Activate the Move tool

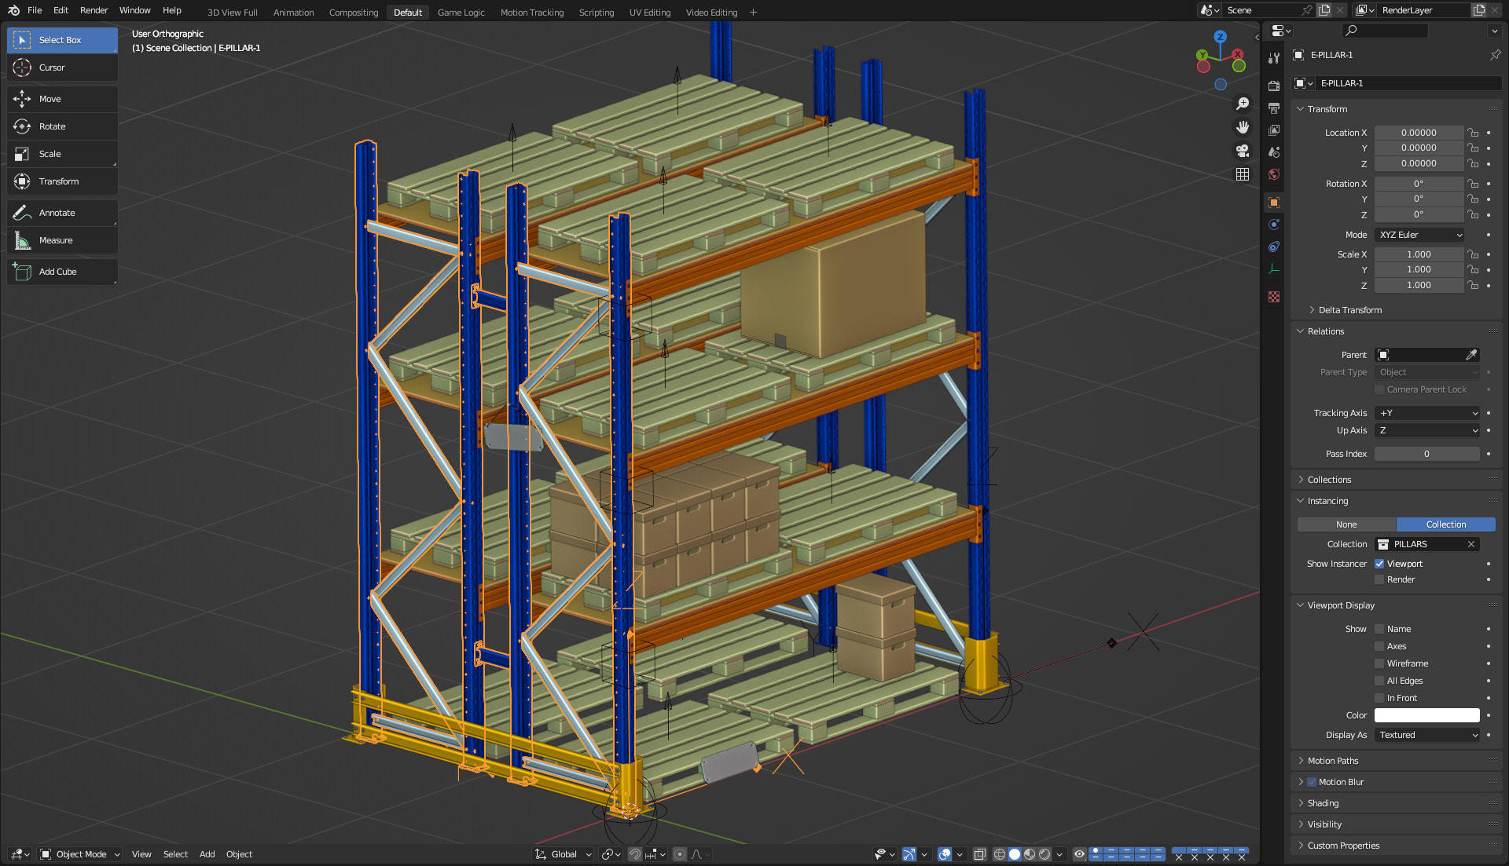pyautogui.click(x=62, y=99)
